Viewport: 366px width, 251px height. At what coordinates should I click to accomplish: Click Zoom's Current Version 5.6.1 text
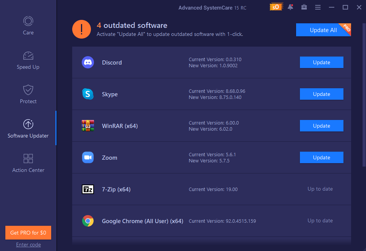212,155
